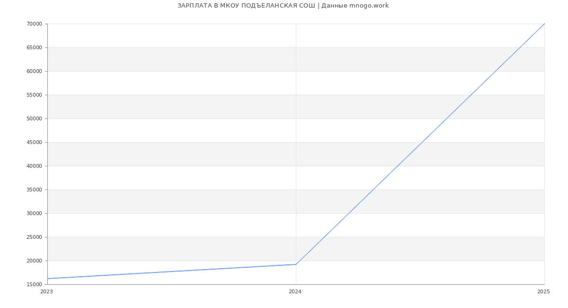Click the 15000 y-axis label

click(34, 285)
